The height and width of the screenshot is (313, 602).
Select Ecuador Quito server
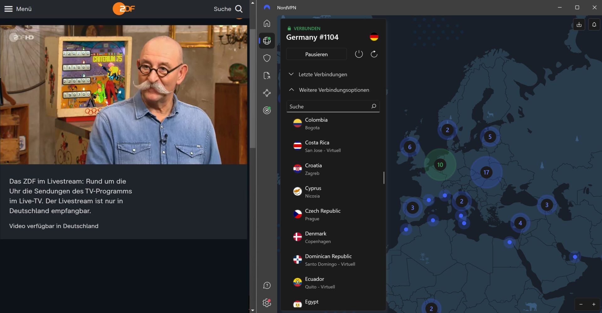333,283
